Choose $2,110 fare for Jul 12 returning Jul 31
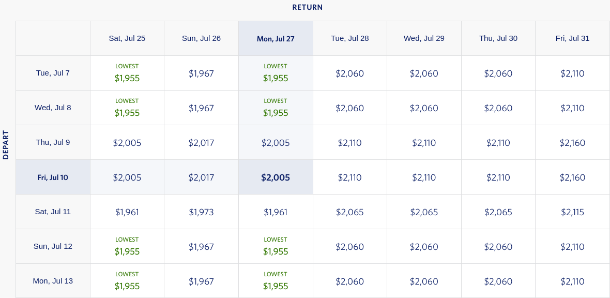Screen dimensions: 610x298 click(572, 247)
